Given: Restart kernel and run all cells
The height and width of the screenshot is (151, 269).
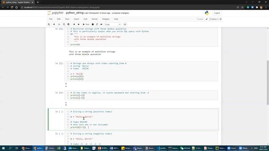Looking at the screenshot, I should coord(101,24).
